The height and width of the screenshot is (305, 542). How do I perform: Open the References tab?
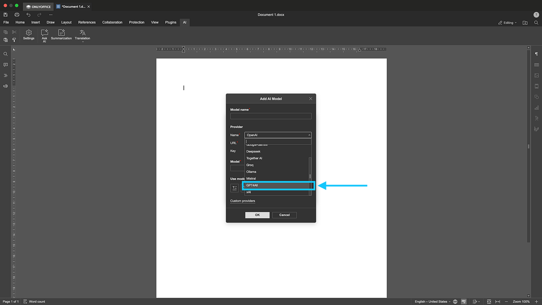(87, 22)
